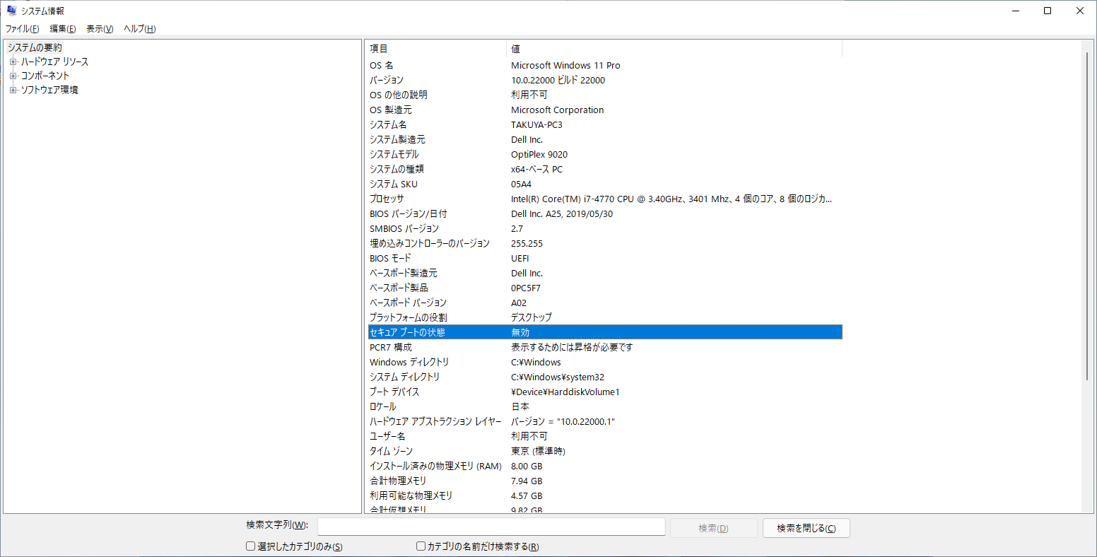Click the 値 column header

click(x=674, y=49)
